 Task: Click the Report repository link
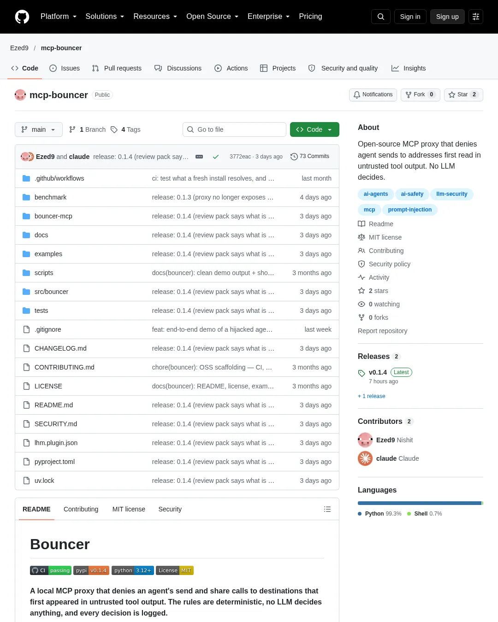pyautogui.click(x=383, y=331)
